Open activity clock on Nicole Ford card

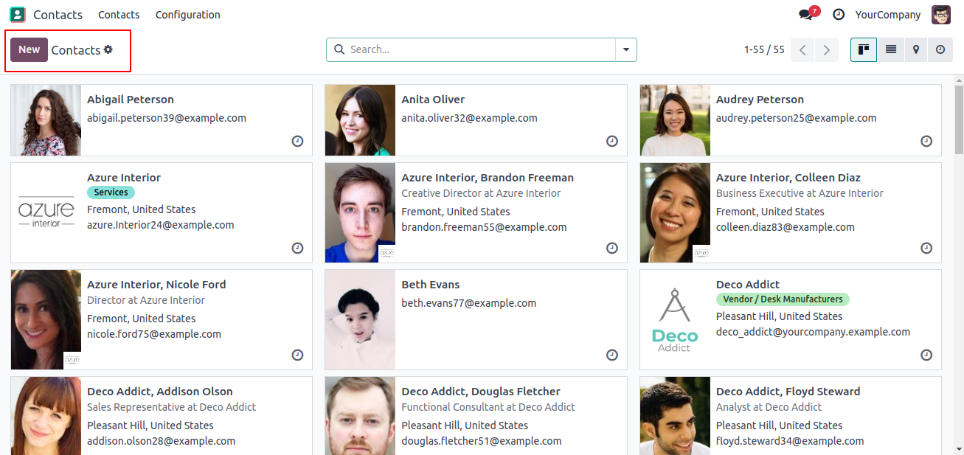(x=297, y=355)
